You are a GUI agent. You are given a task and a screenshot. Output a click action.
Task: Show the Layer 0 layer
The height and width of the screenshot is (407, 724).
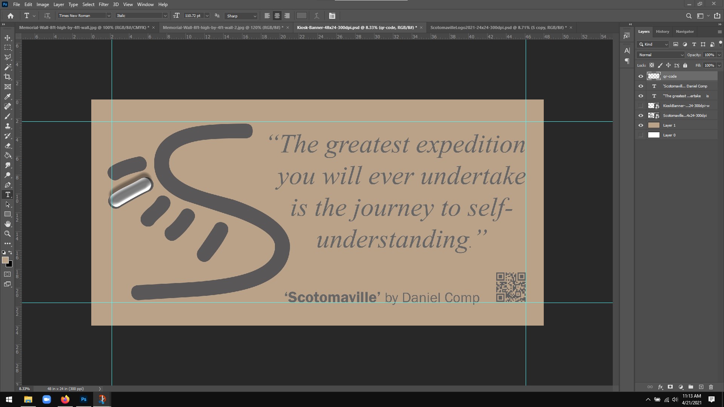tap(641, 135)
